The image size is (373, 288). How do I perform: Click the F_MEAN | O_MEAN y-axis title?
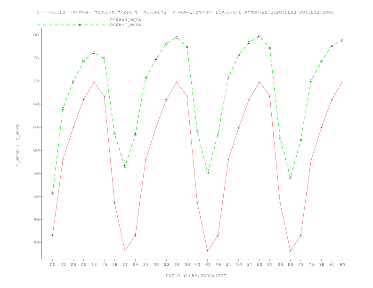[x=18, y=145]
